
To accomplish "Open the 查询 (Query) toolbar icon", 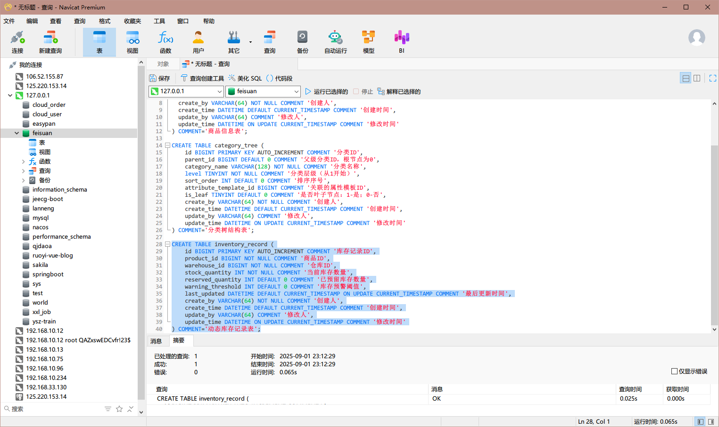I will click(x=270, y=42).
